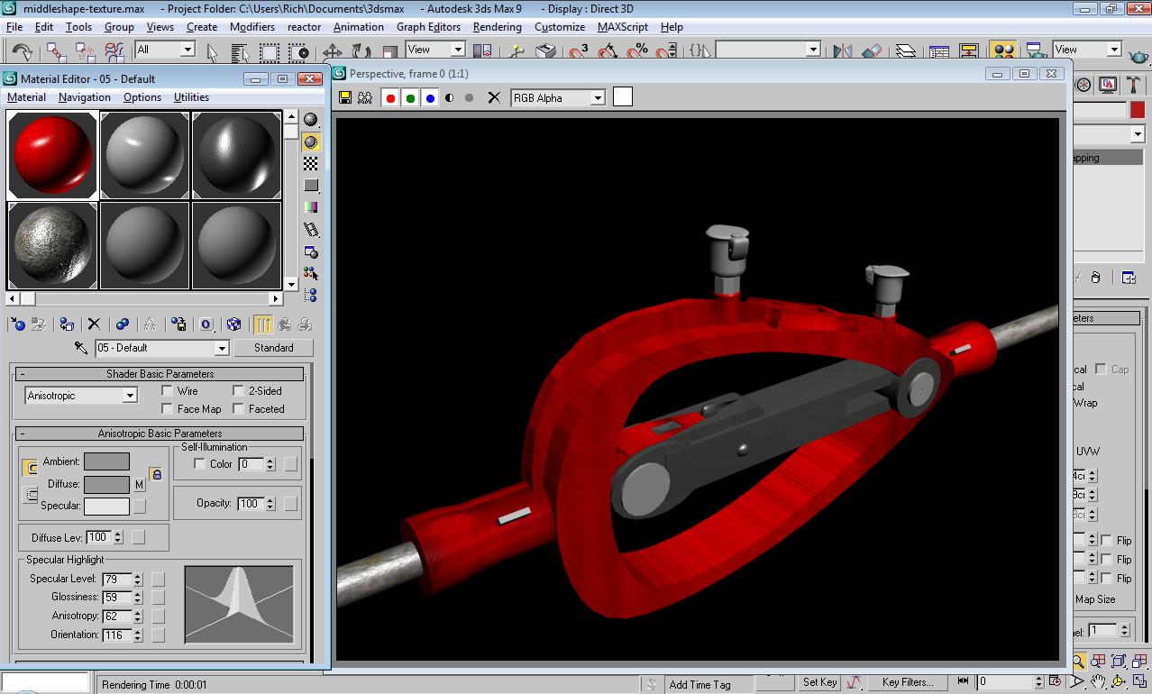Viewport: 1152px width, 694px height.
Task: Clone the rendered frame window
Action: [365, 97]
